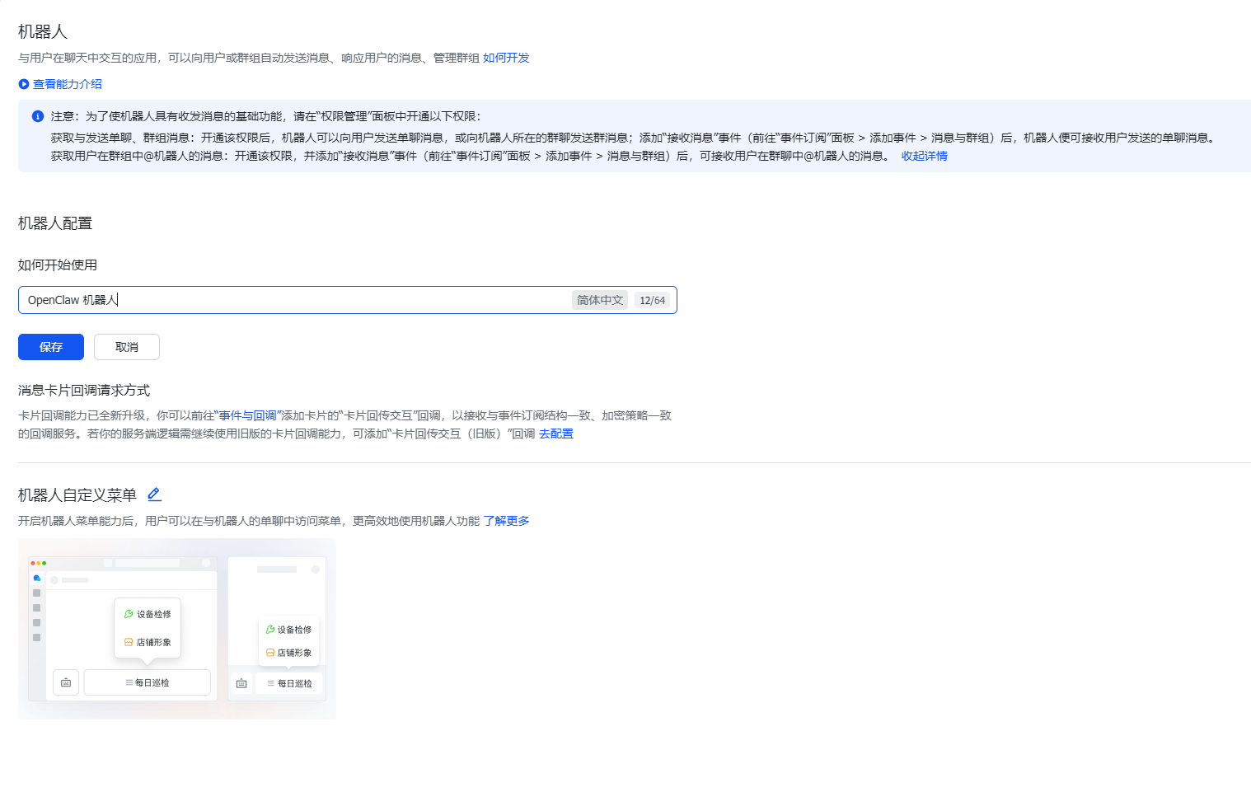
Task: Click the keyboard icon in mobile preview
Action: coord(241,683)
